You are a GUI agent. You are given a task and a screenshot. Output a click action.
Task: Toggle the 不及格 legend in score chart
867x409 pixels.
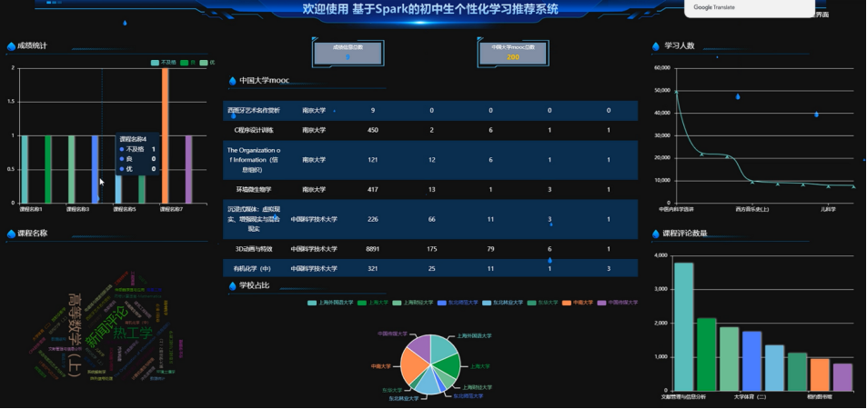(164, 63)
